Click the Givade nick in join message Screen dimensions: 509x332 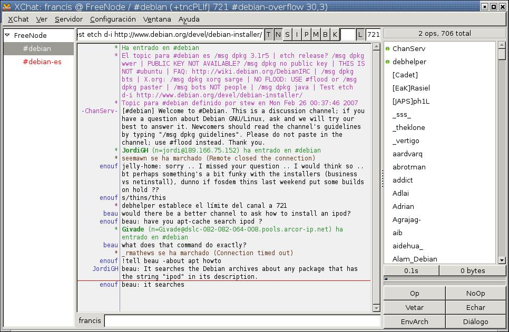pos(133,229)
